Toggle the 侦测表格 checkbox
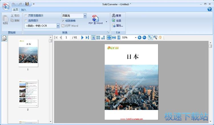The image size is (214, 125). [63, 21]
